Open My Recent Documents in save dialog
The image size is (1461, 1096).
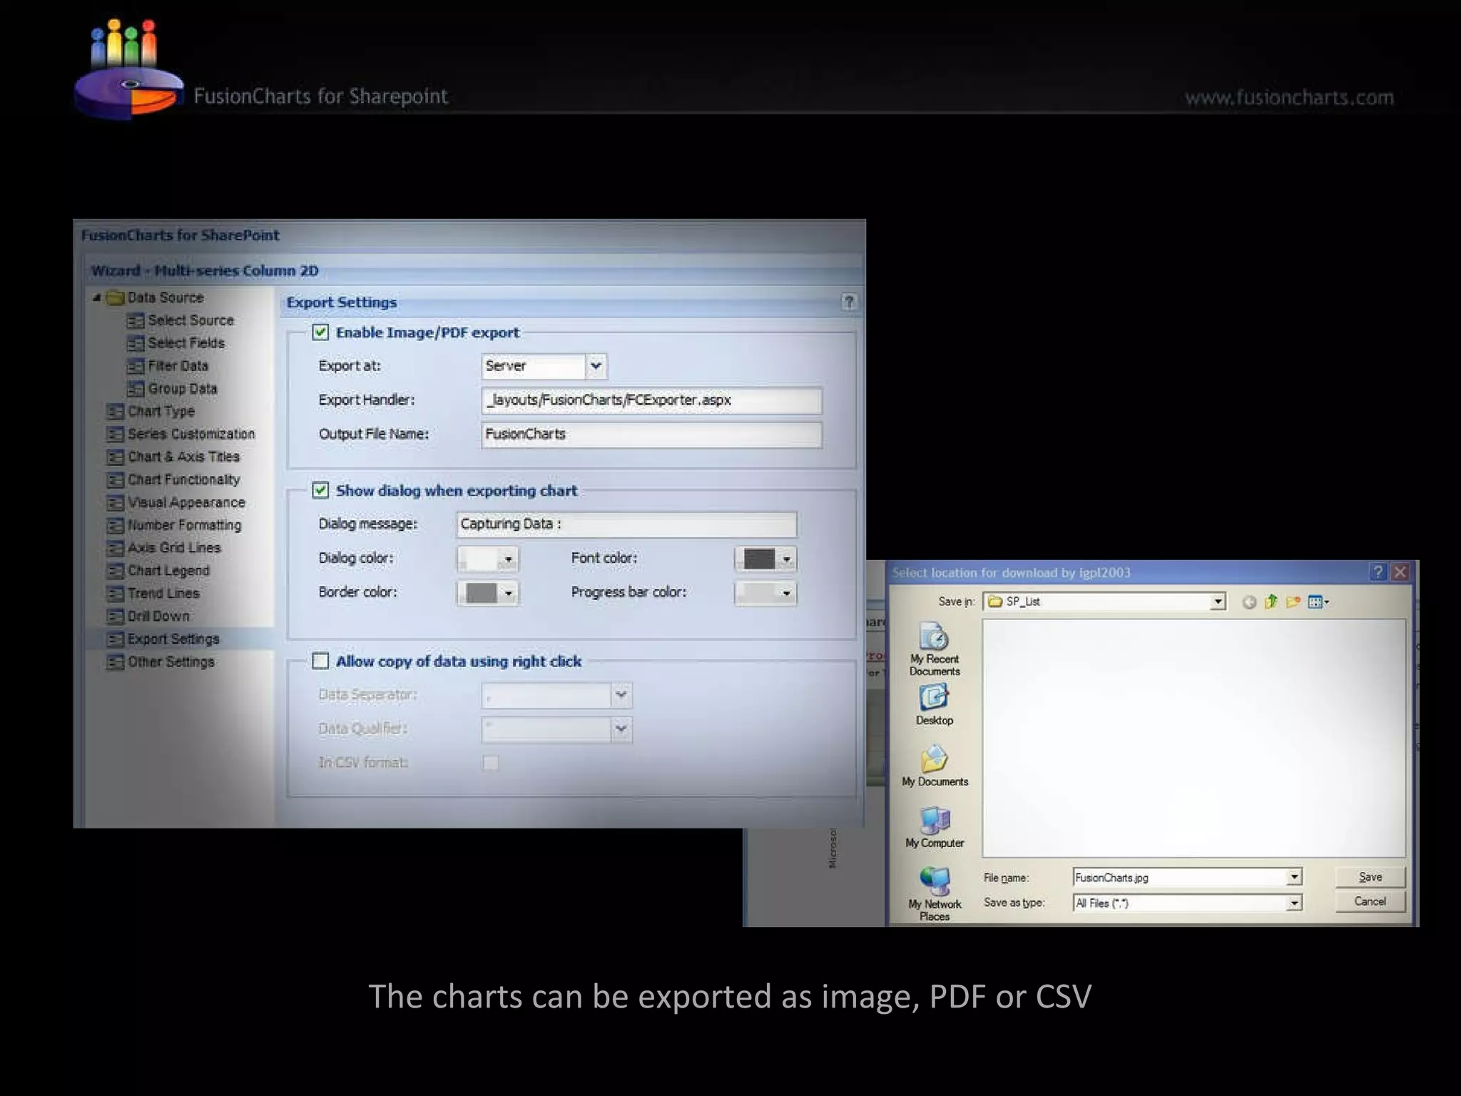click(x=935, y=649)
